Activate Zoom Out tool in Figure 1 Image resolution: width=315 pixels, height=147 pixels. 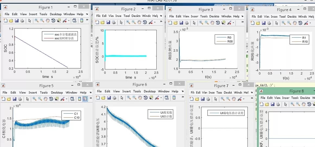(x=42, y=21)
